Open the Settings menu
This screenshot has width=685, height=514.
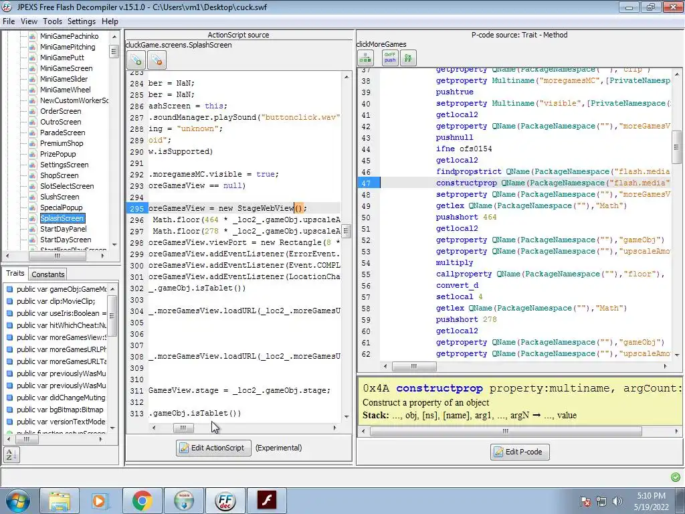coord(81,21)
